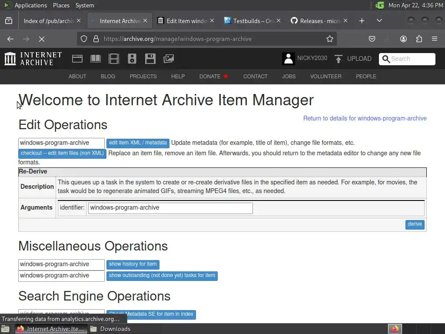
Task: Switch to Index of /pub/archive tab
Action: [49, 21]
